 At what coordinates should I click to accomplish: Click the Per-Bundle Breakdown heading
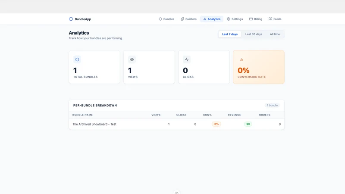coord(95,105)
